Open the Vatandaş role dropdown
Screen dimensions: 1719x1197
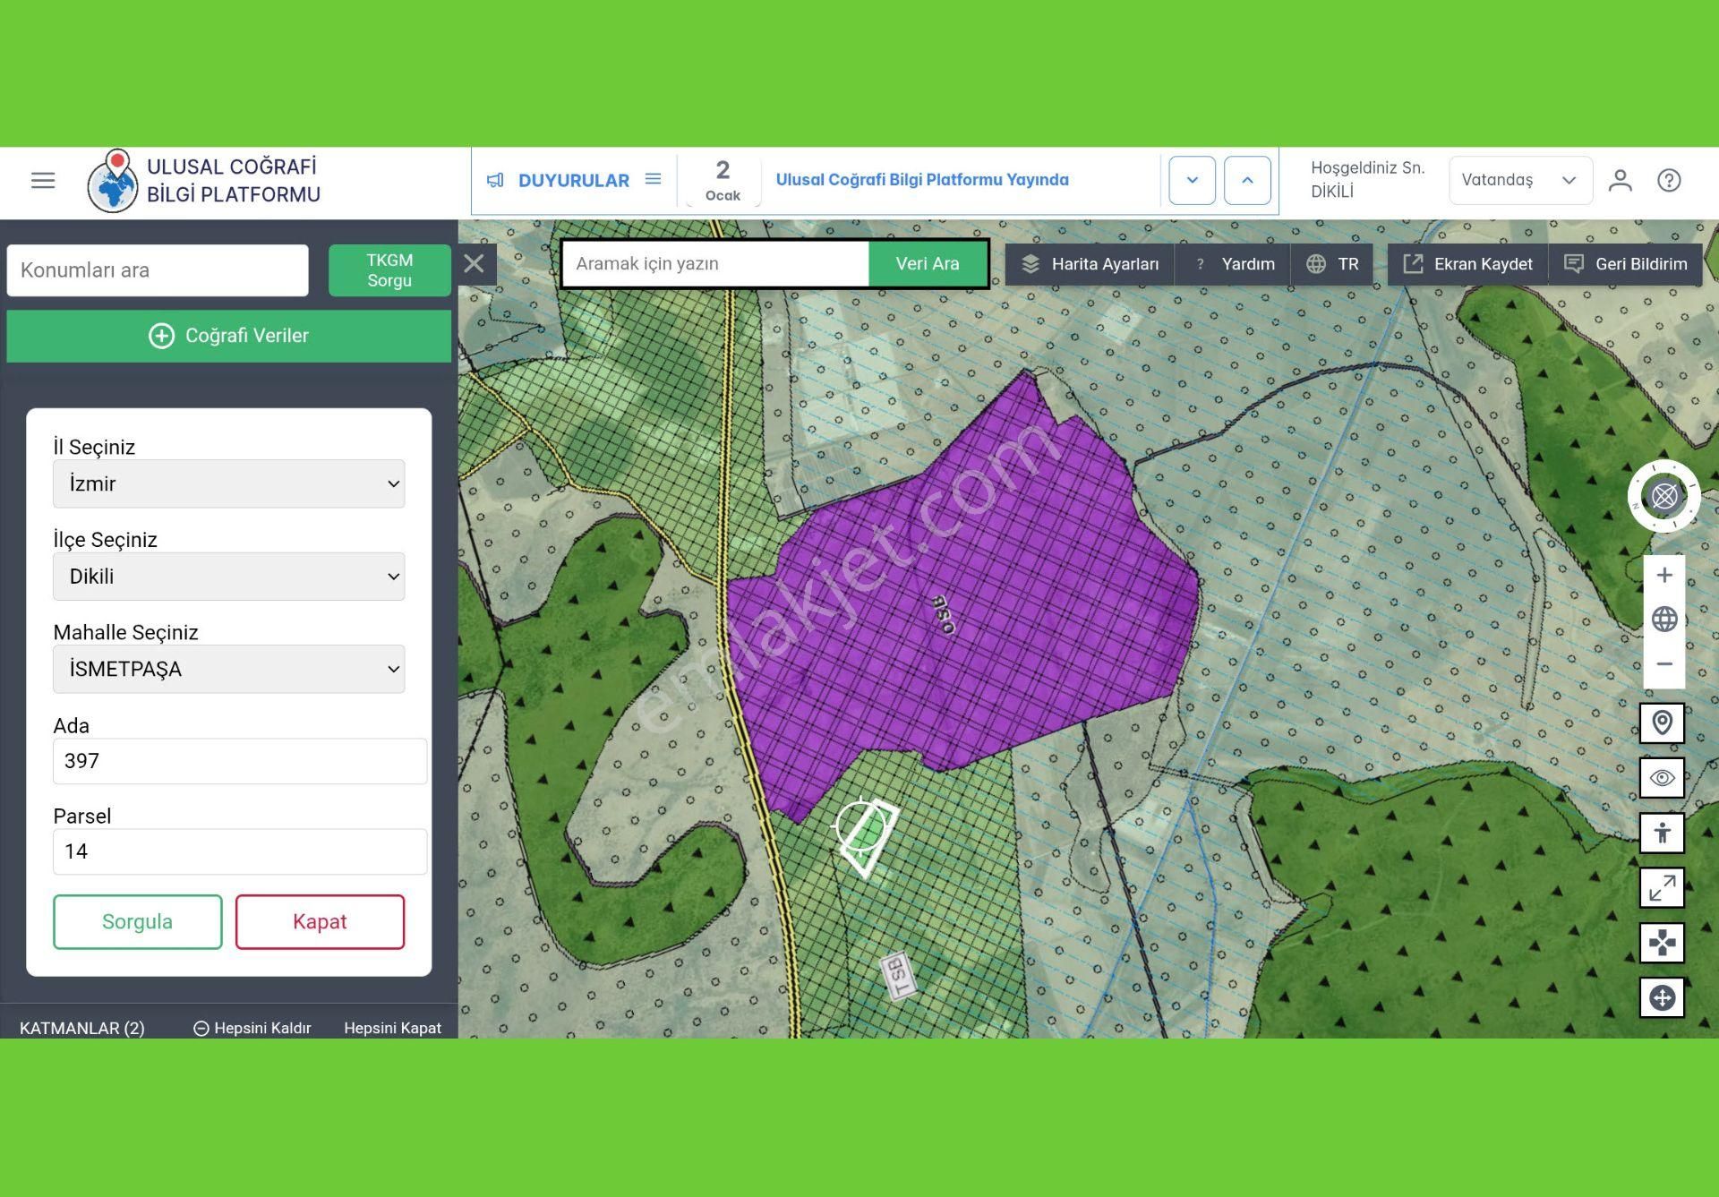point(1519,180)
